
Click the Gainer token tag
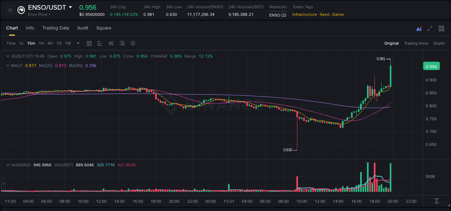338,14
